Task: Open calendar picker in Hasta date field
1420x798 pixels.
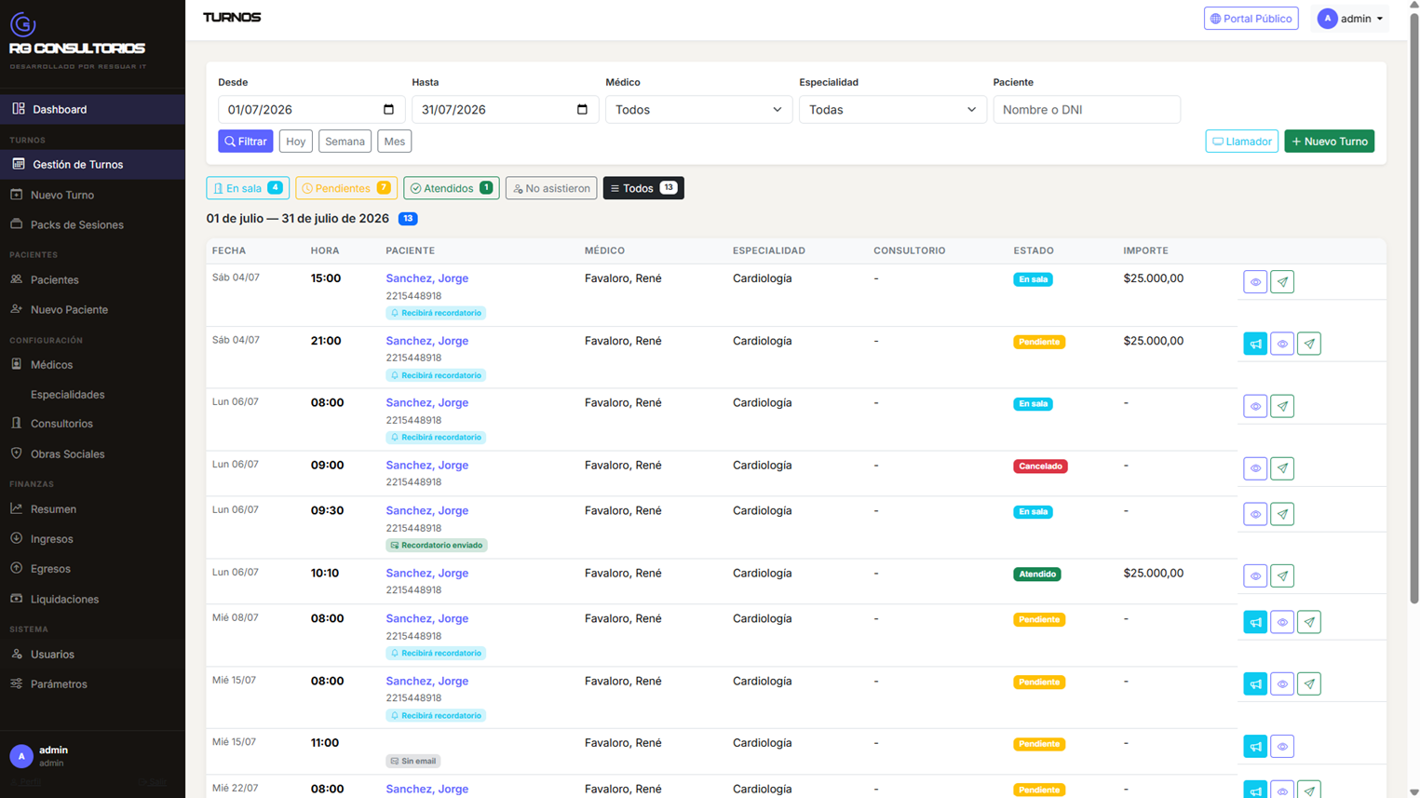Action: [x=582, y=109]
